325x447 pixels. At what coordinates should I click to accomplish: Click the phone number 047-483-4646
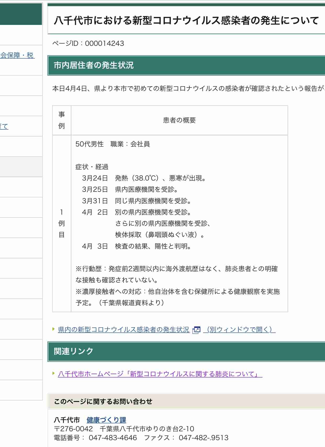click(x=113, y=438)
